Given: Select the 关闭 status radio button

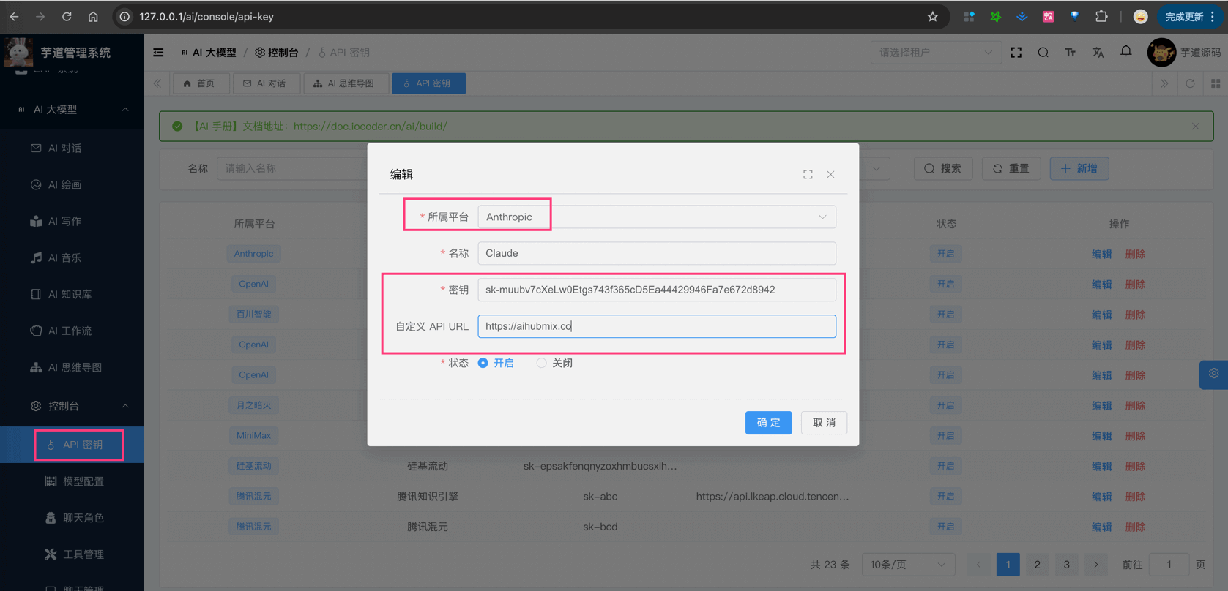Looking at the screenshot, I should [x=541, y=363].
